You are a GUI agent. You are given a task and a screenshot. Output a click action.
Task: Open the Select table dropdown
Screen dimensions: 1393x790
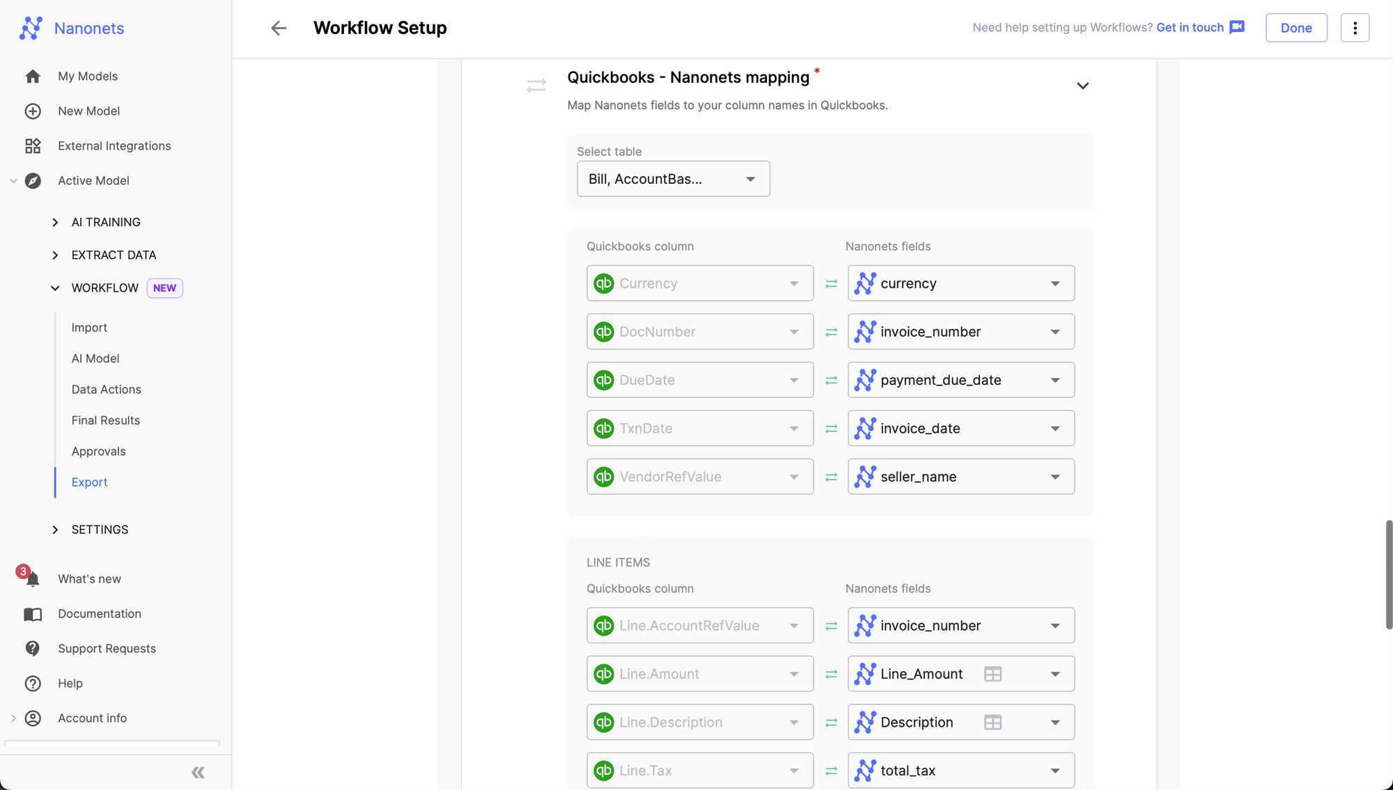pyautogui.click(x=673, y=179)
